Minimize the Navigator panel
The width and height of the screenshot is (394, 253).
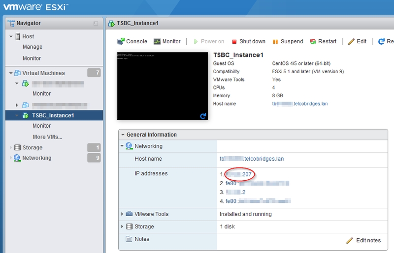(96, 24)
